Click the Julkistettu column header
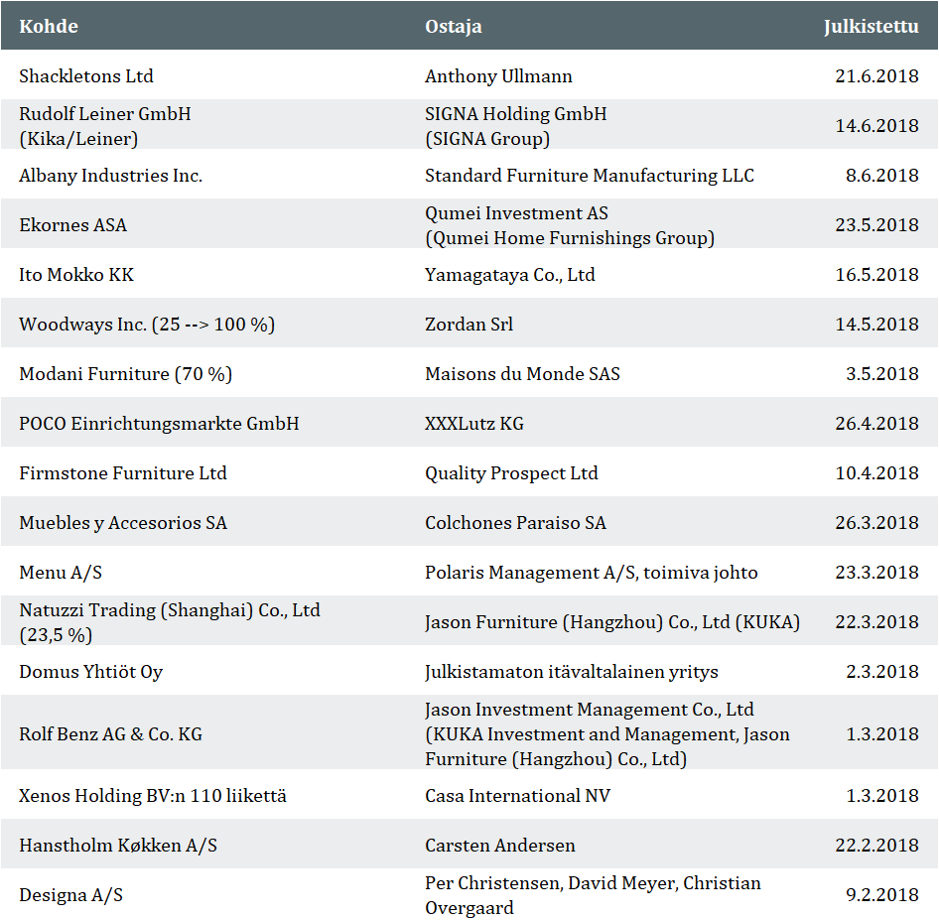The height and width of the screenshot is (920, 939). (871, 27)
